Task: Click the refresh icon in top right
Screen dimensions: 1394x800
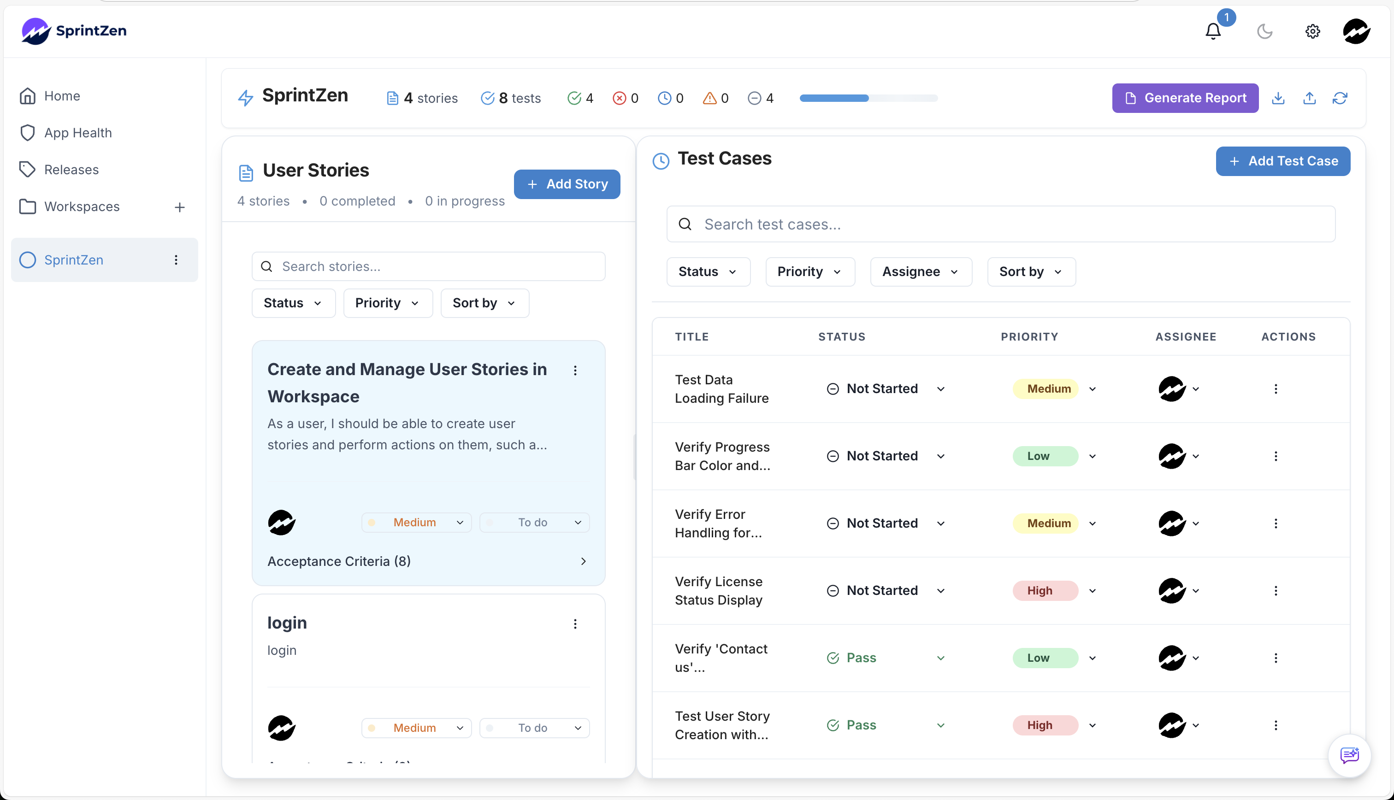Action: click(1341, 98)
